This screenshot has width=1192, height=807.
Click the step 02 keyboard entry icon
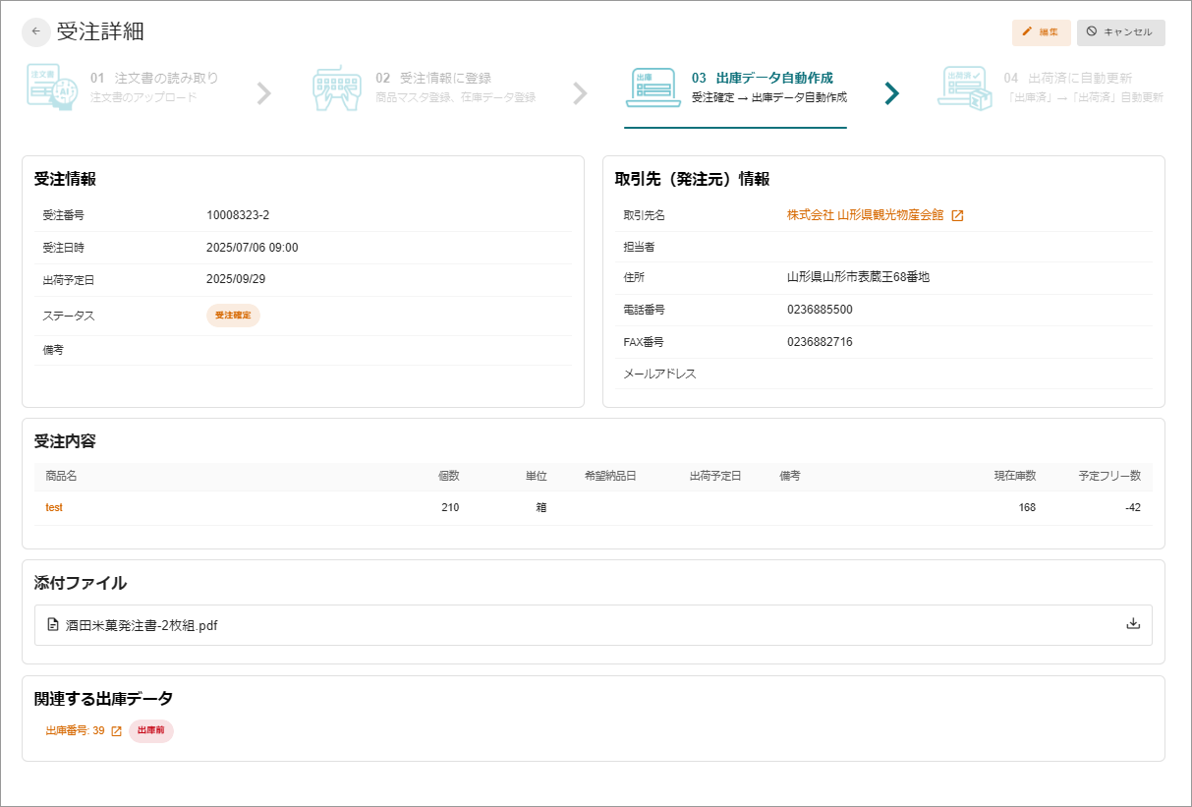[x=337, y=88]
